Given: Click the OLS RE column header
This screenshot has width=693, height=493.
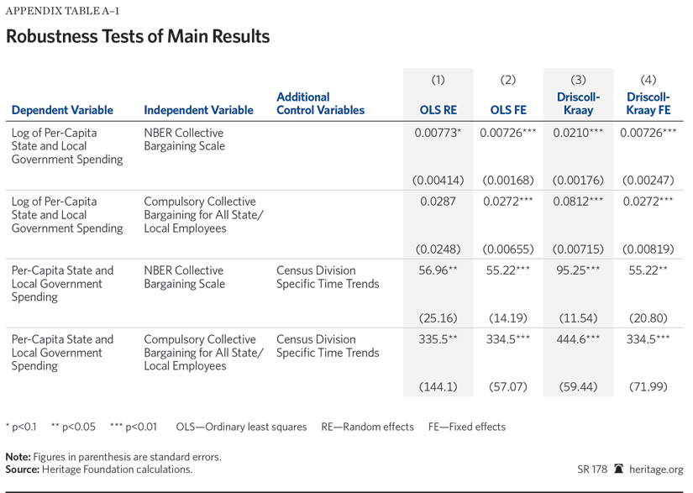Looking at the screenshot, I should point(438,110).
